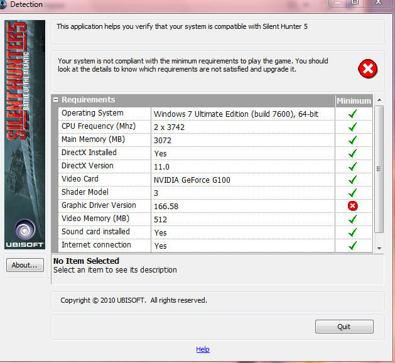Click the requirements list scrollbar thumb
Screen dimensions: 395x363
pos(379,169)
